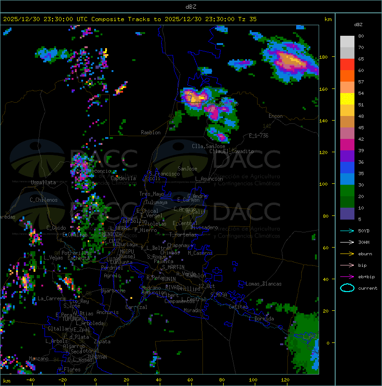Click the Anchoris place label
This screenshot has height=386, width=382.
click(107, 312)
